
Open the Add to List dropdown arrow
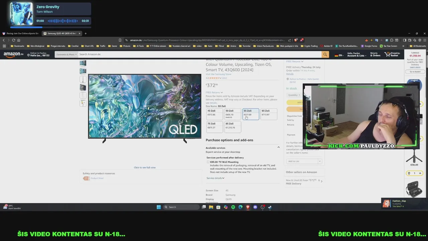319,161
